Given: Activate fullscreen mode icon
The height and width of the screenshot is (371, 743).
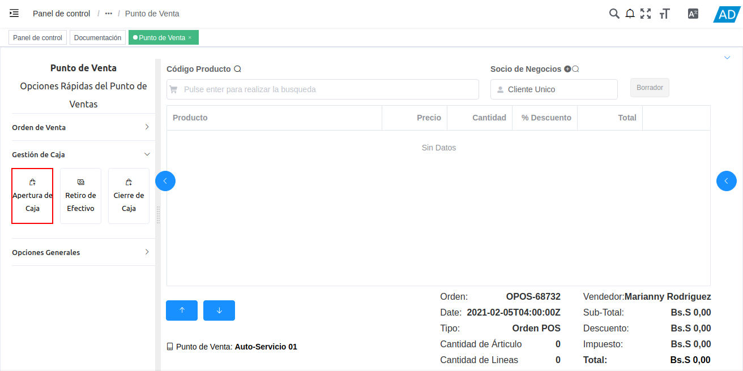Looking at the screenshot, I should coord(646,13).
